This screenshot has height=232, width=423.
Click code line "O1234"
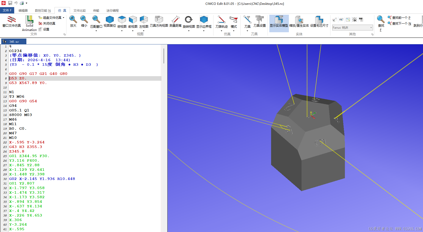(15, 51)
